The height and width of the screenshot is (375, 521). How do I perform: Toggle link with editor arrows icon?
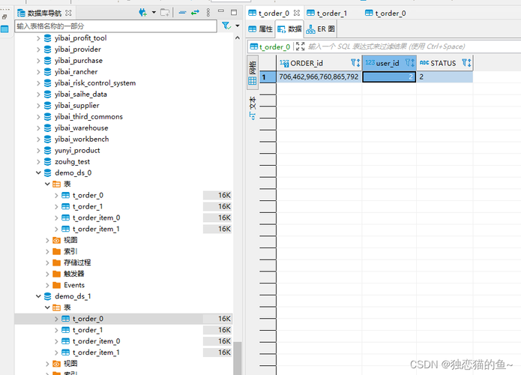[x=195, y=13]
